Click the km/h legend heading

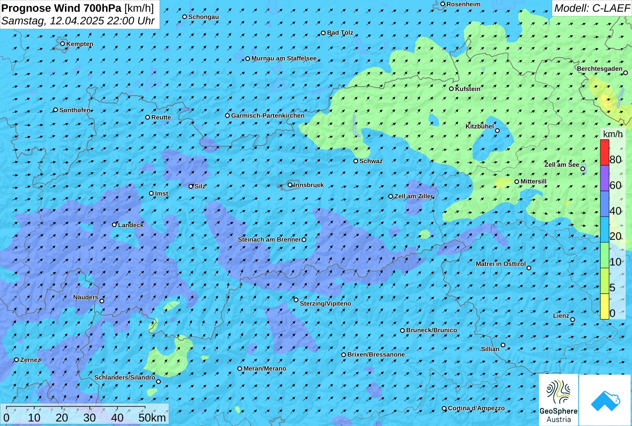pyautogui.click(x=613, y=134)
